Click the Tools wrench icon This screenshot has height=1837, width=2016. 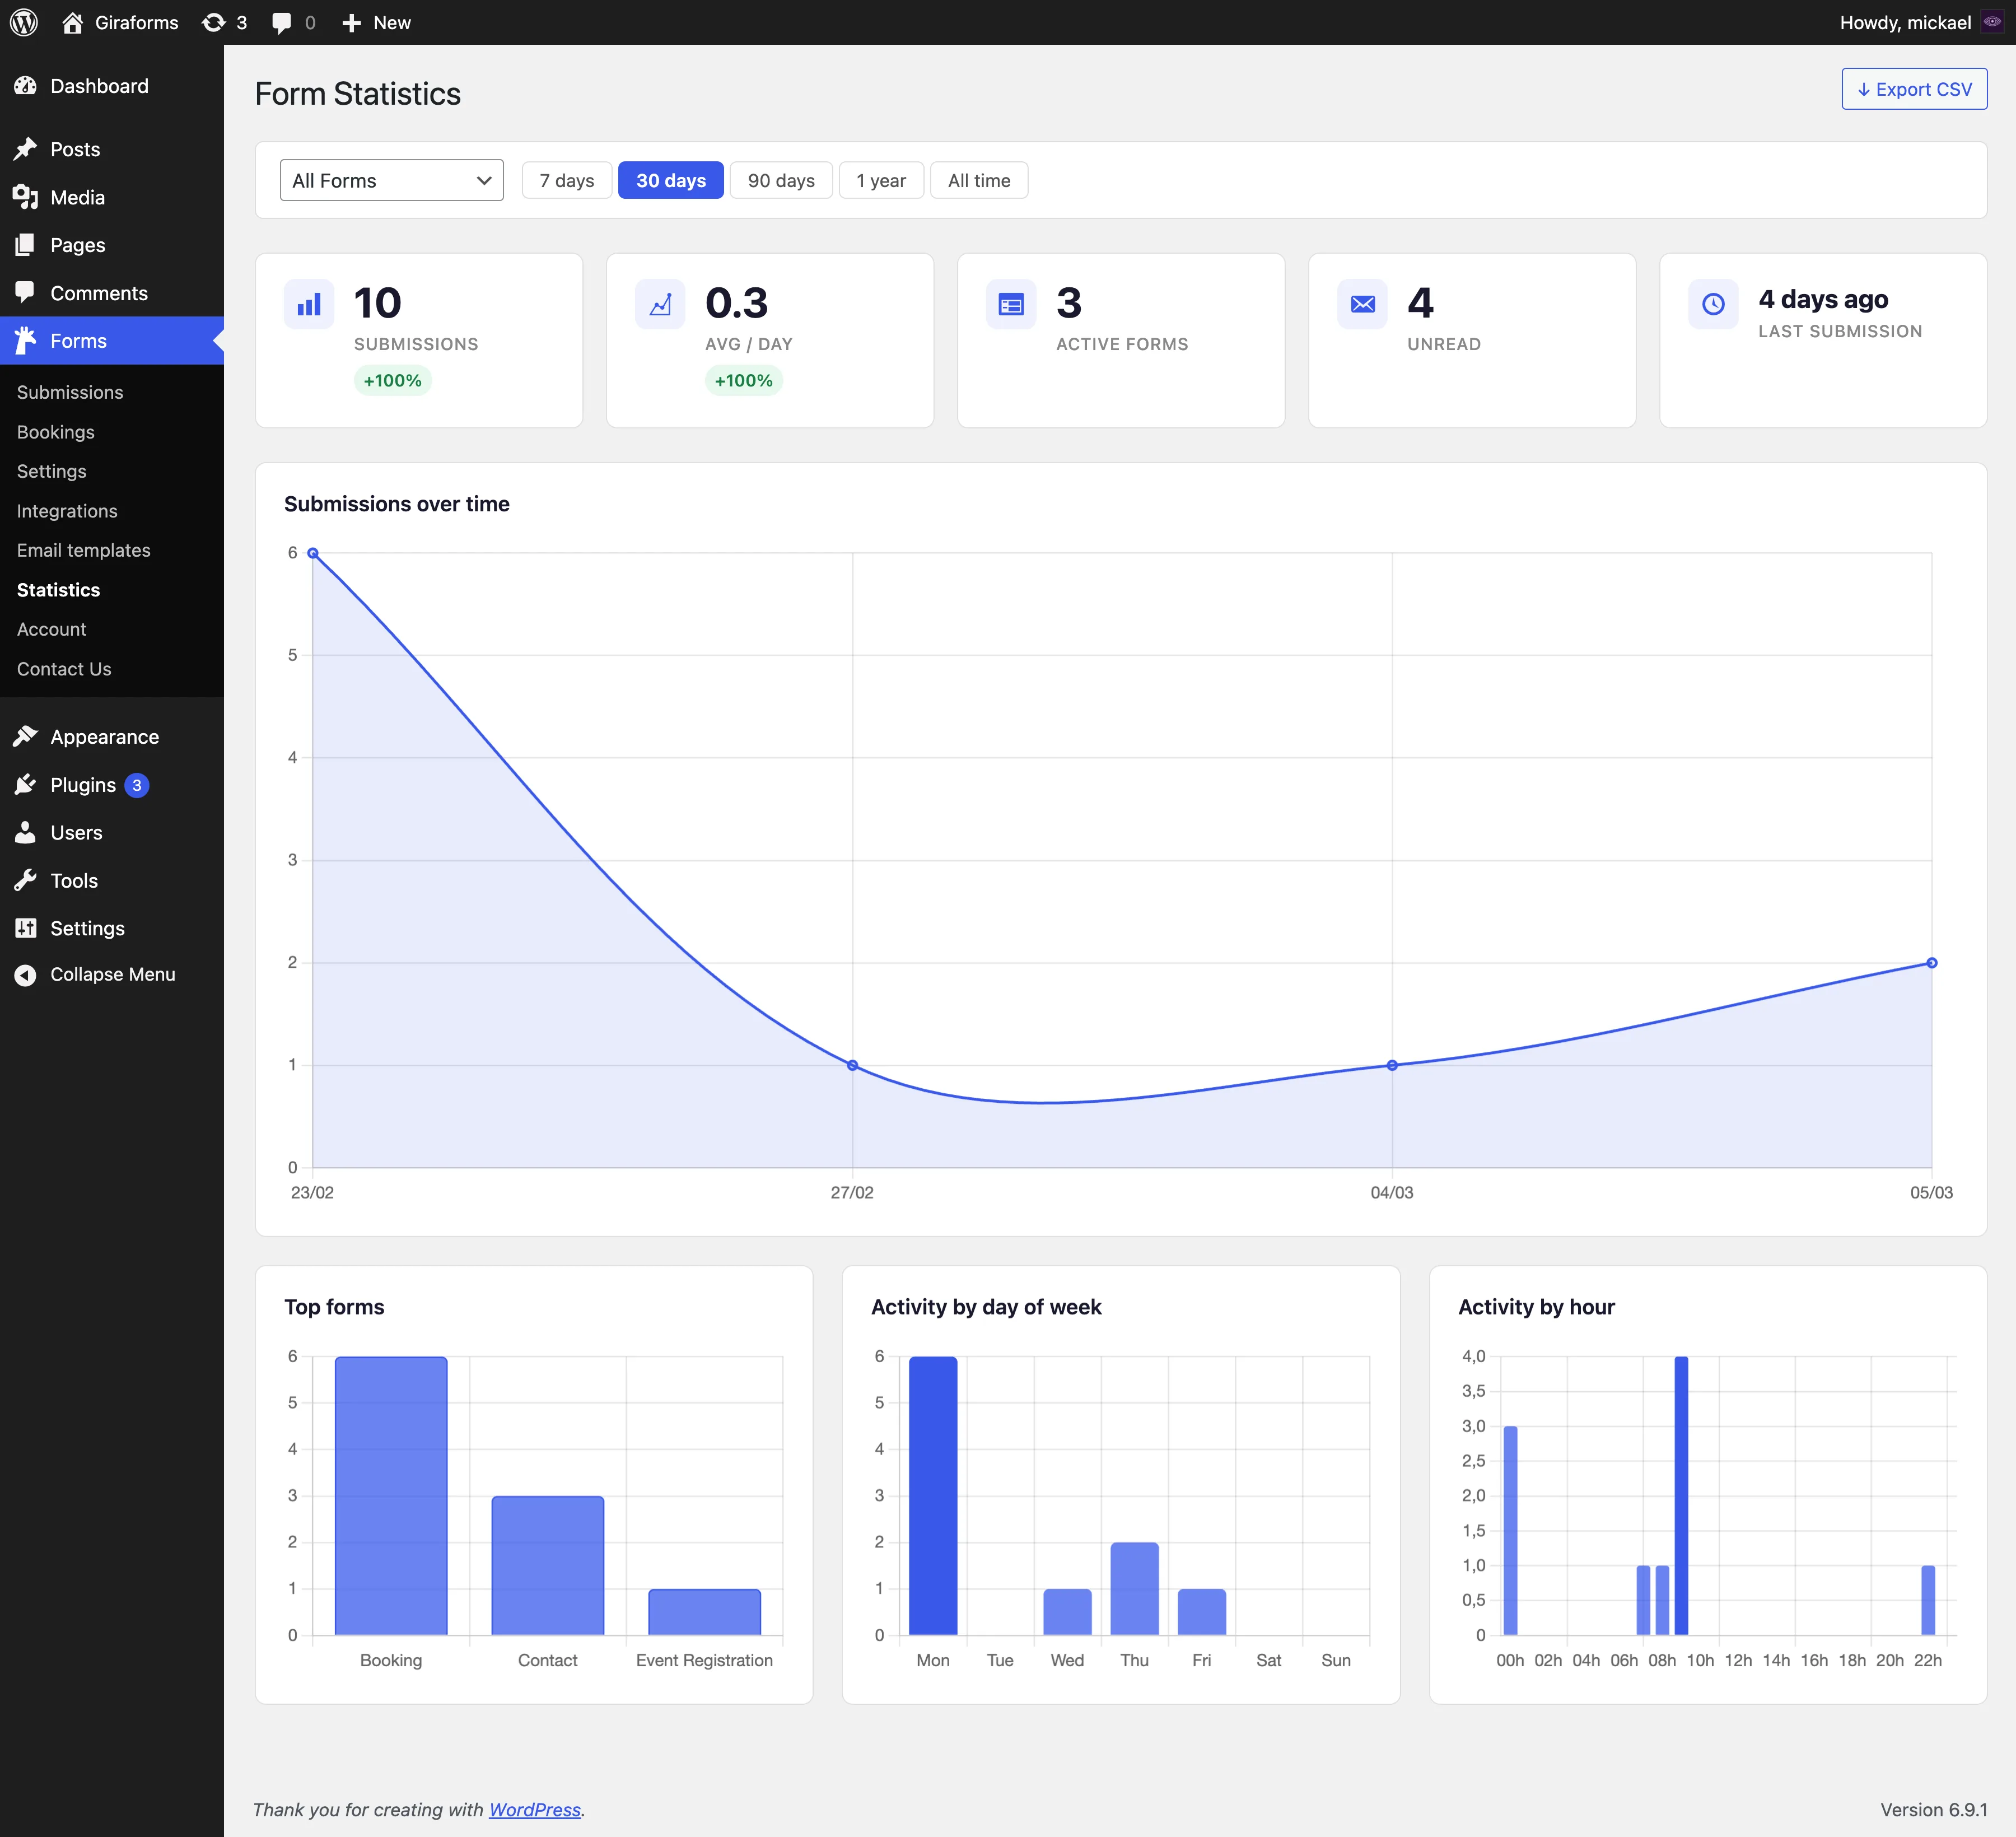click(26, 880)
